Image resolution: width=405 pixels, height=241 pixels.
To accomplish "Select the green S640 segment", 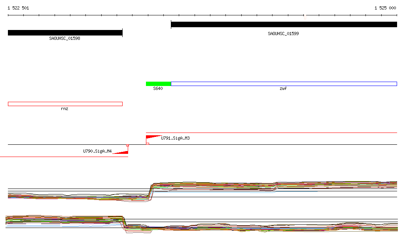I will (158, 84).
